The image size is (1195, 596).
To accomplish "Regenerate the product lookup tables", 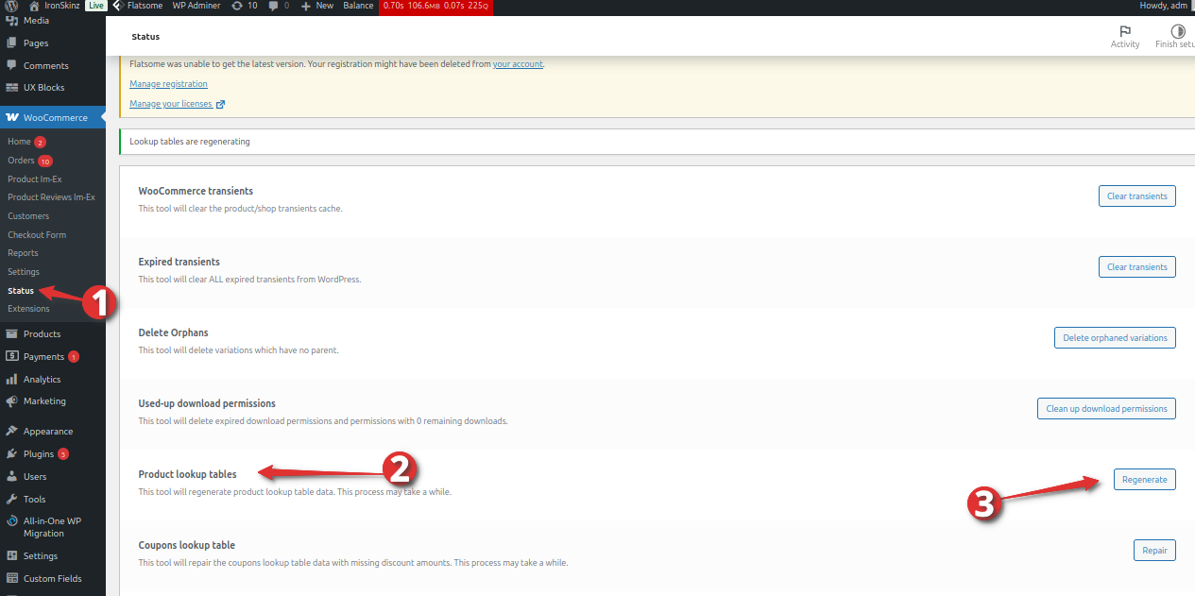I will click(x=1145, y=480).
